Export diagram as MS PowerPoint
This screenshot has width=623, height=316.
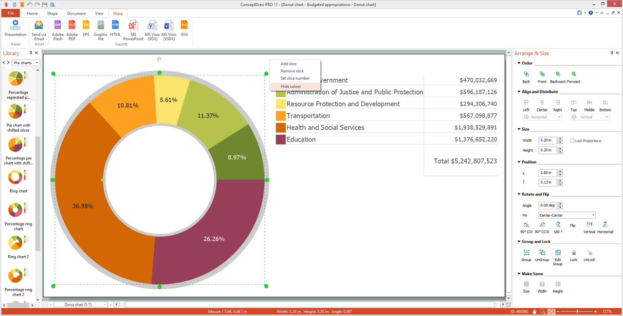click(x=133, y=29)
